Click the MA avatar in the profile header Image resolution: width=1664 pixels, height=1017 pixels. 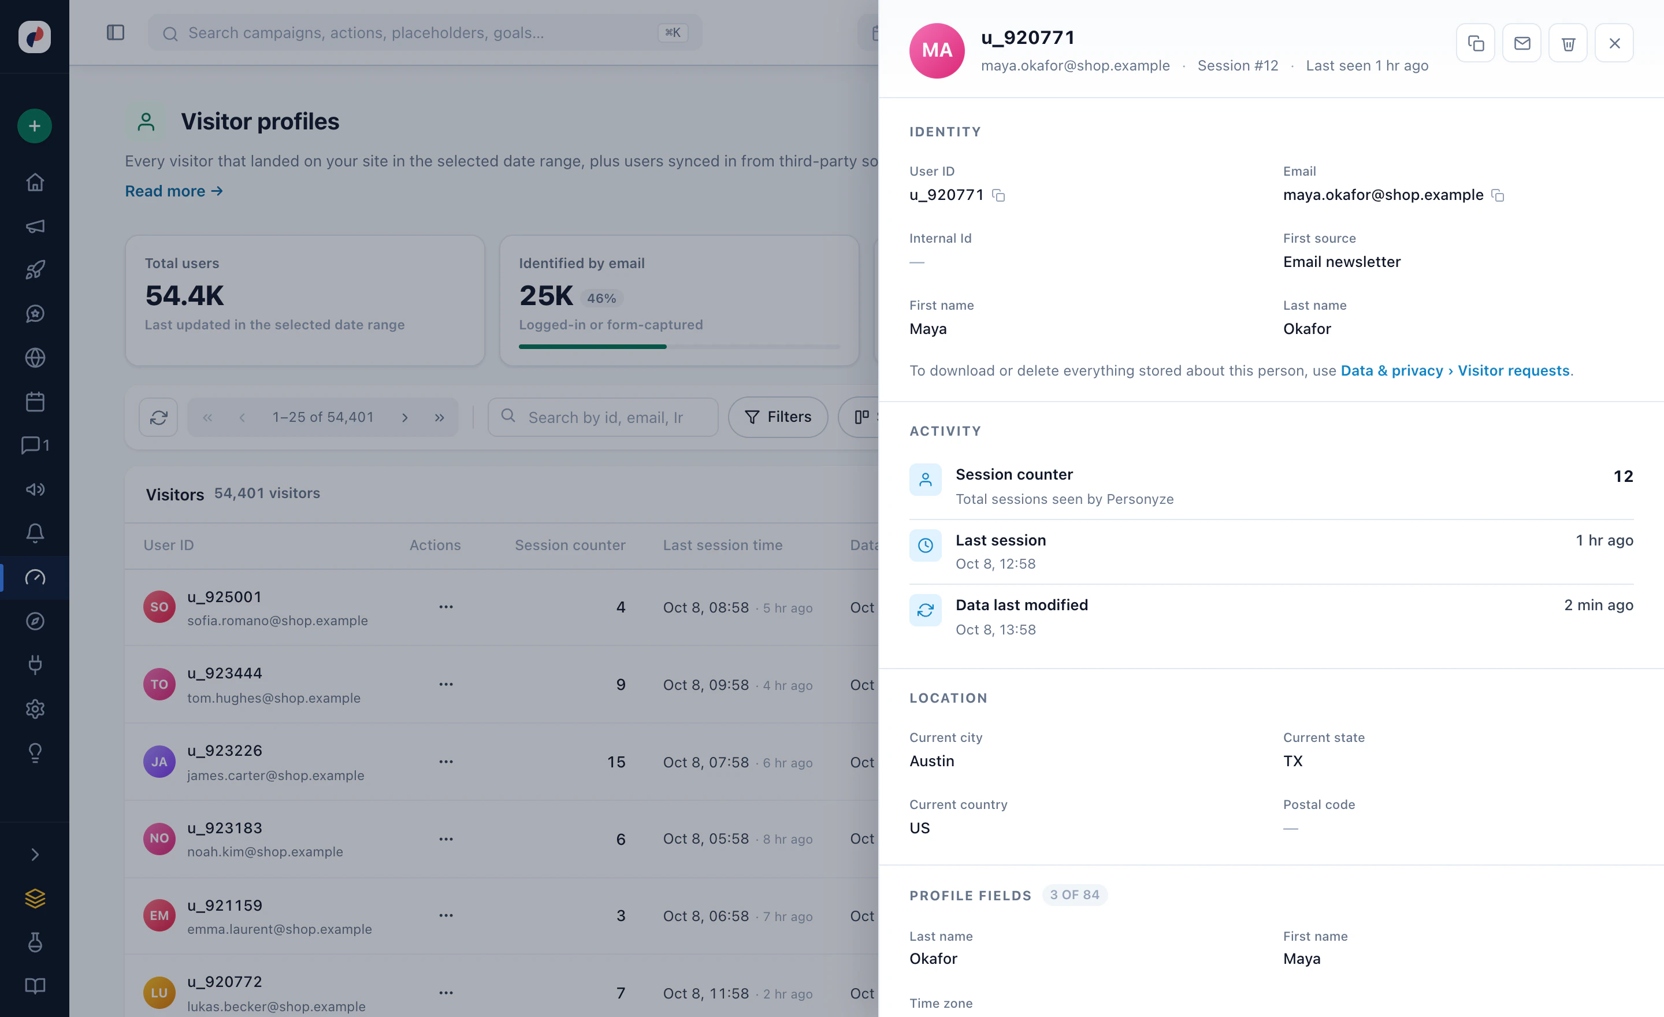pos(937,51)
